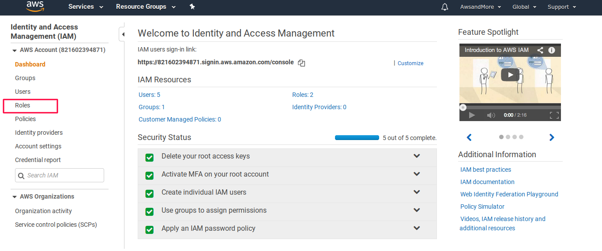Expand Create individual IAM users chevron
The image size is (602, 251).
[x=417, y=192]
